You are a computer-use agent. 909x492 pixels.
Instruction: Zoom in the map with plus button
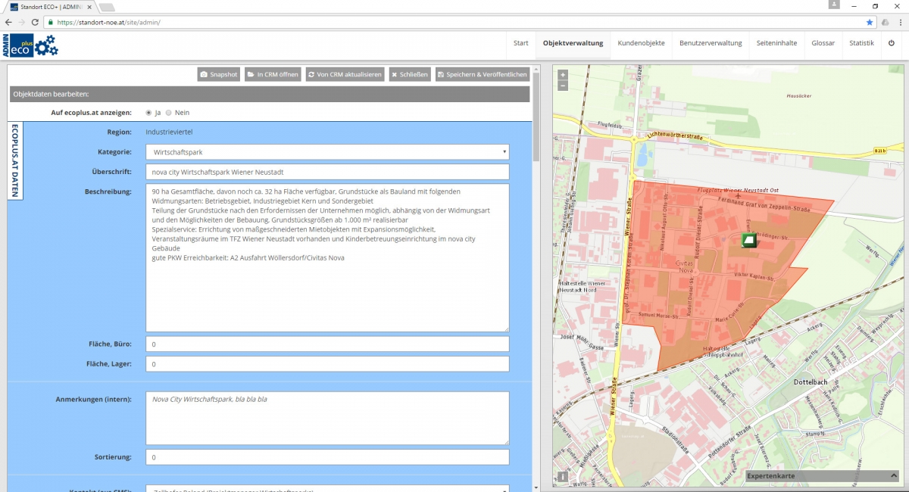[562, 75]
